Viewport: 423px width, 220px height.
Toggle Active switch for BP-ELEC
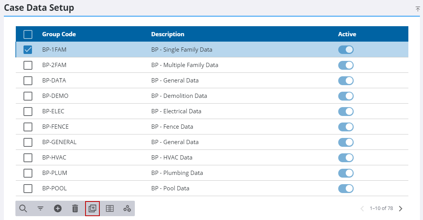point(346,111)
